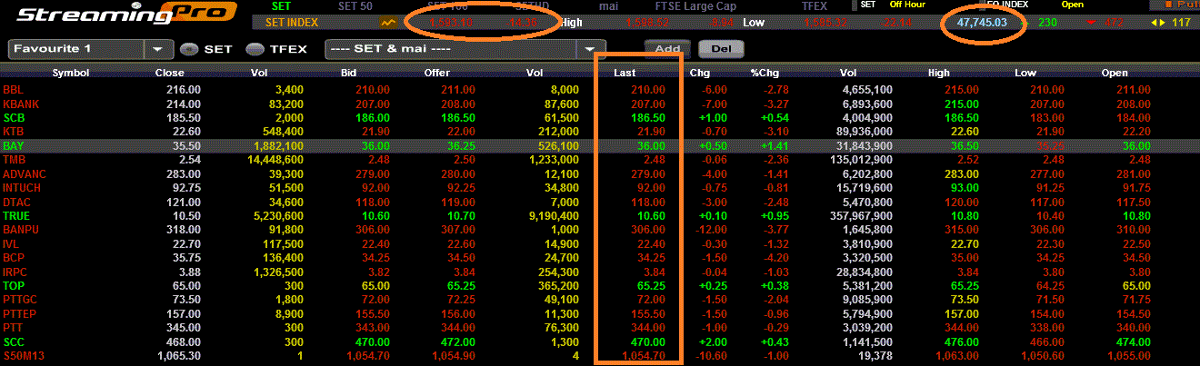Click the yellow unchanged arrows beside 117
Image resolution: width=1200 pixels, height=366 pixels.
click(1157, 23)
